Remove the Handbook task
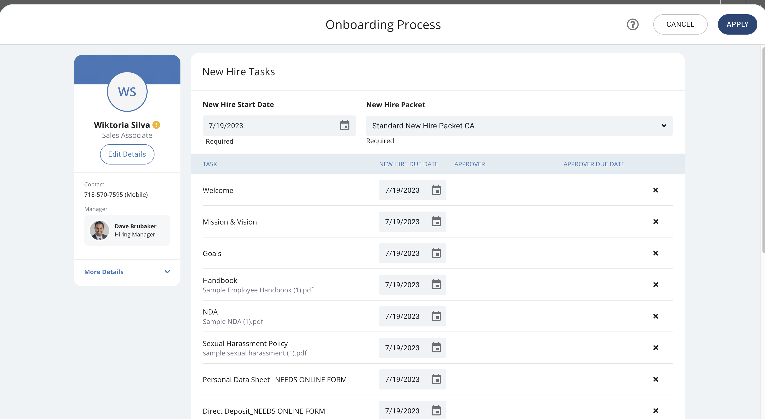765x419 pixels. pyautogui.click(x=656, y=285)
